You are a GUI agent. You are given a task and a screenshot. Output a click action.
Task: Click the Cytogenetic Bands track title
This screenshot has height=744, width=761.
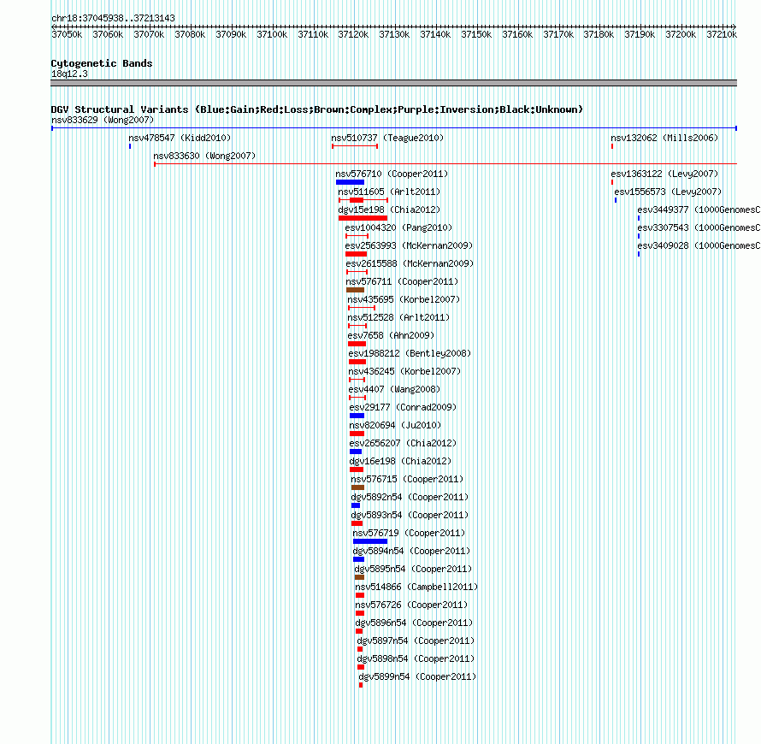[102, 63]
